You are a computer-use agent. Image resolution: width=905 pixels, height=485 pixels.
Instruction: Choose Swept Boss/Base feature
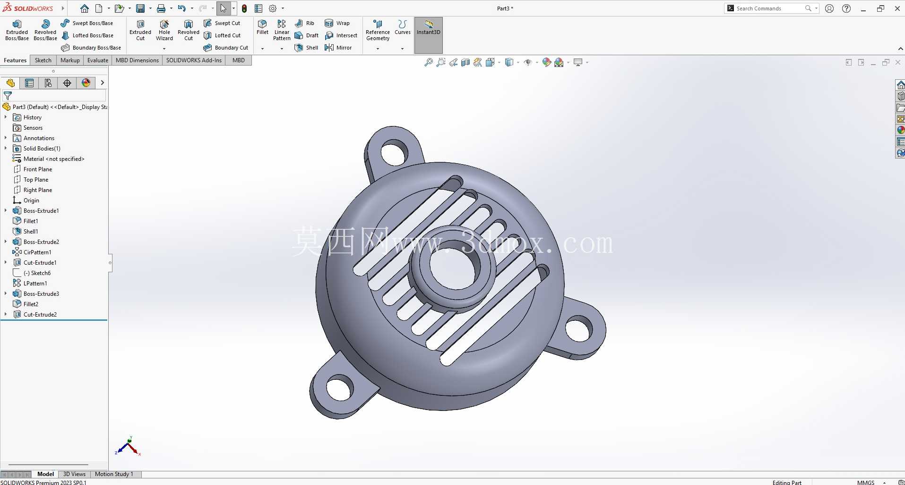(x=87, y=23)
